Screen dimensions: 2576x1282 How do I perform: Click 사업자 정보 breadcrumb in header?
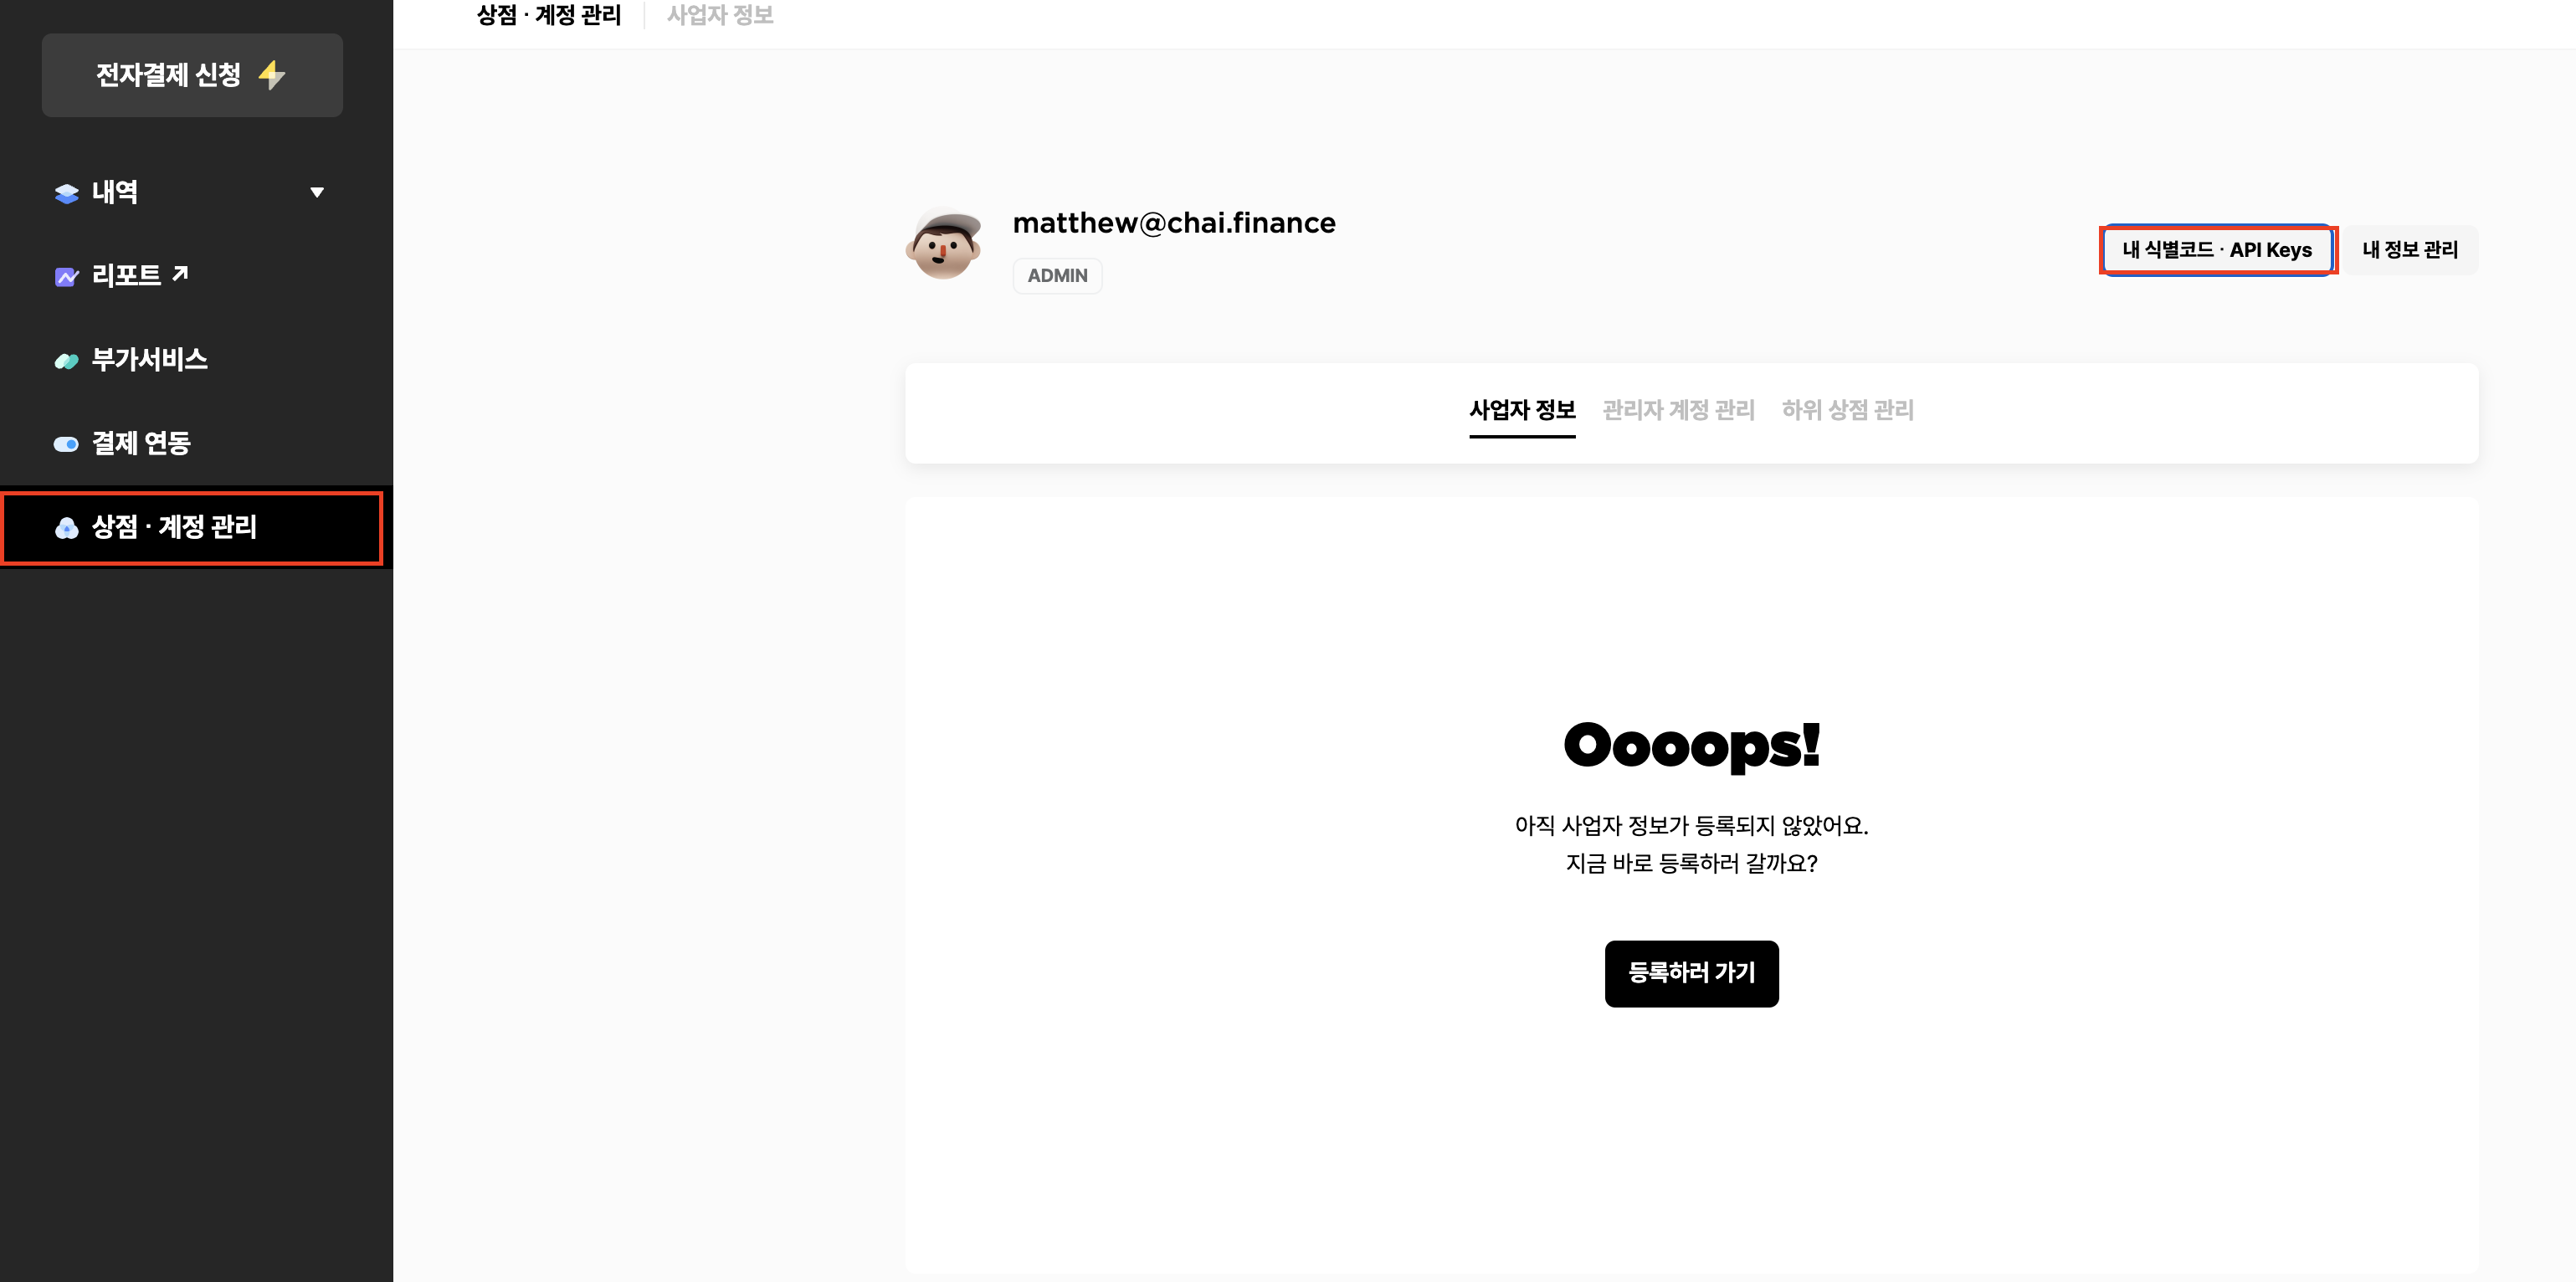point(720,15)
